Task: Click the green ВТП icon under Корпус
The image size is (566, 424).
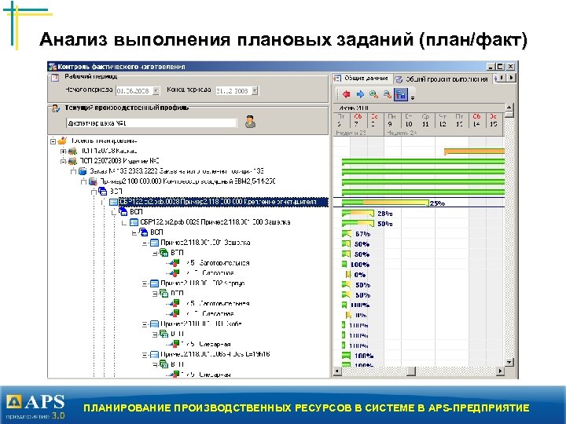Action: click(x=164, y=293)
